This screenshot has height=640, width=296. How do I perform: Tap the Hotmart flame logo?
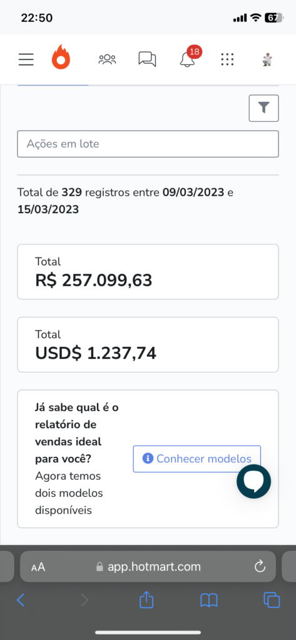click(61, 57)
